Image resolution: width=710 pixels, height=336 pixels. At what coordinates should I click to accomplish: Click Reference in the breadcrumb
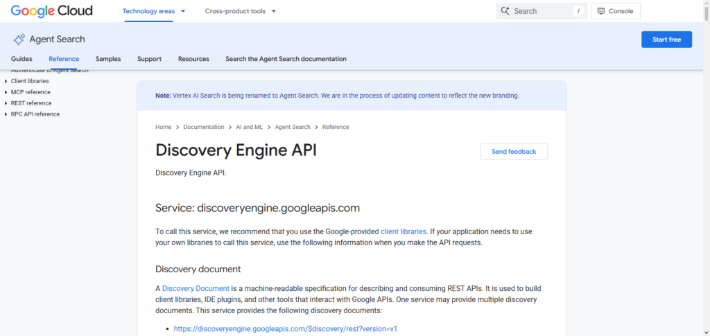(336, 127)
